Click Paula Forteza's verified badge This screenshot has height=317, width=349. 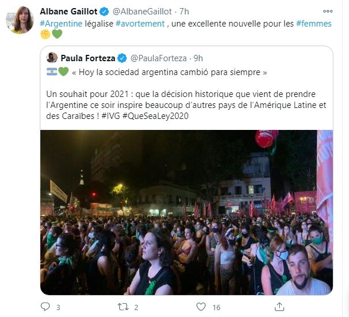(122, 58)
